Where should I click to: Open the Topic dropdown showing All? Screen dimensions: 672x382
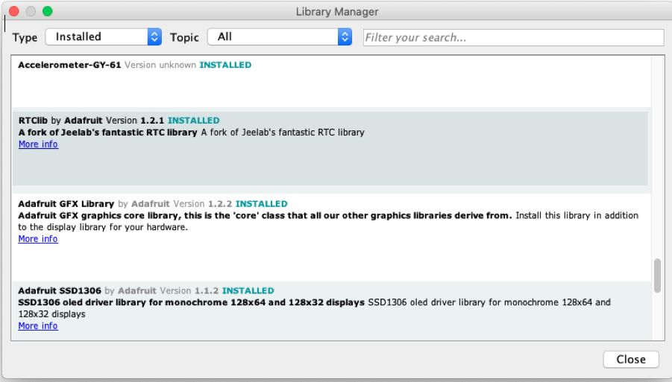[280, 36]
